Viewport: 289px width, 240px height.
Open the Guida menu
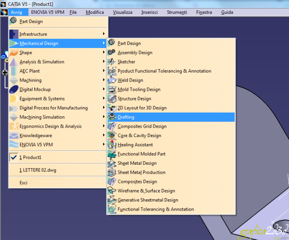pyautogui.click(x=227, y=12)
